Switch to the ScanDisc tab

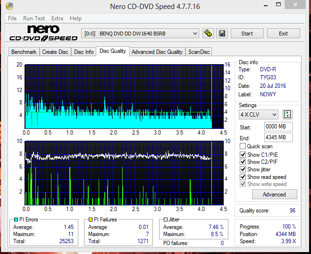point(199,52)
